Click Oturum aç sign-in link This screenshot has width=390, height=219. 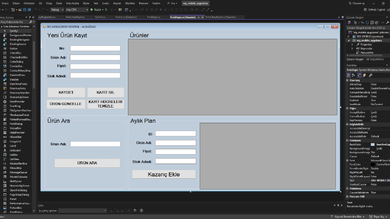point(357,3)
